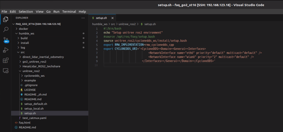
Task: Open the .gitignore file
Action: tap(31, 85)
